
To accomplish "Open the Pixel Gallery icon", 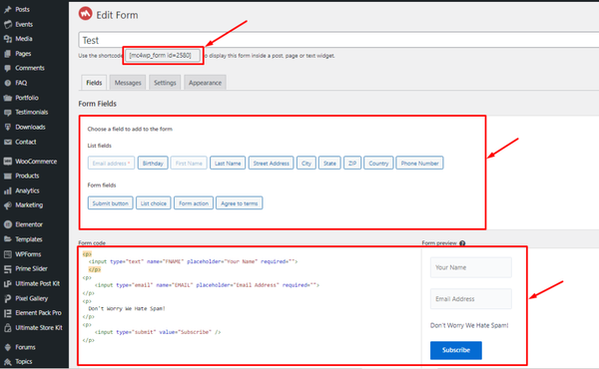I will (8, 298).
